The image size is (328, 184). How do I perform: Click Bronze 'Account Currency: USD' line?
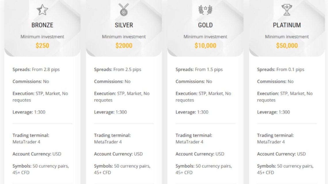pos(37,154)
